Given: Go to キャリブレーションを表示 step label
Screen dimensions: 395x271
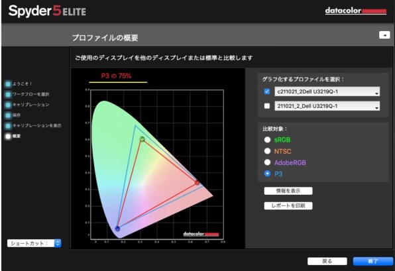Looking at the screenshot, I should coord(36,126).
